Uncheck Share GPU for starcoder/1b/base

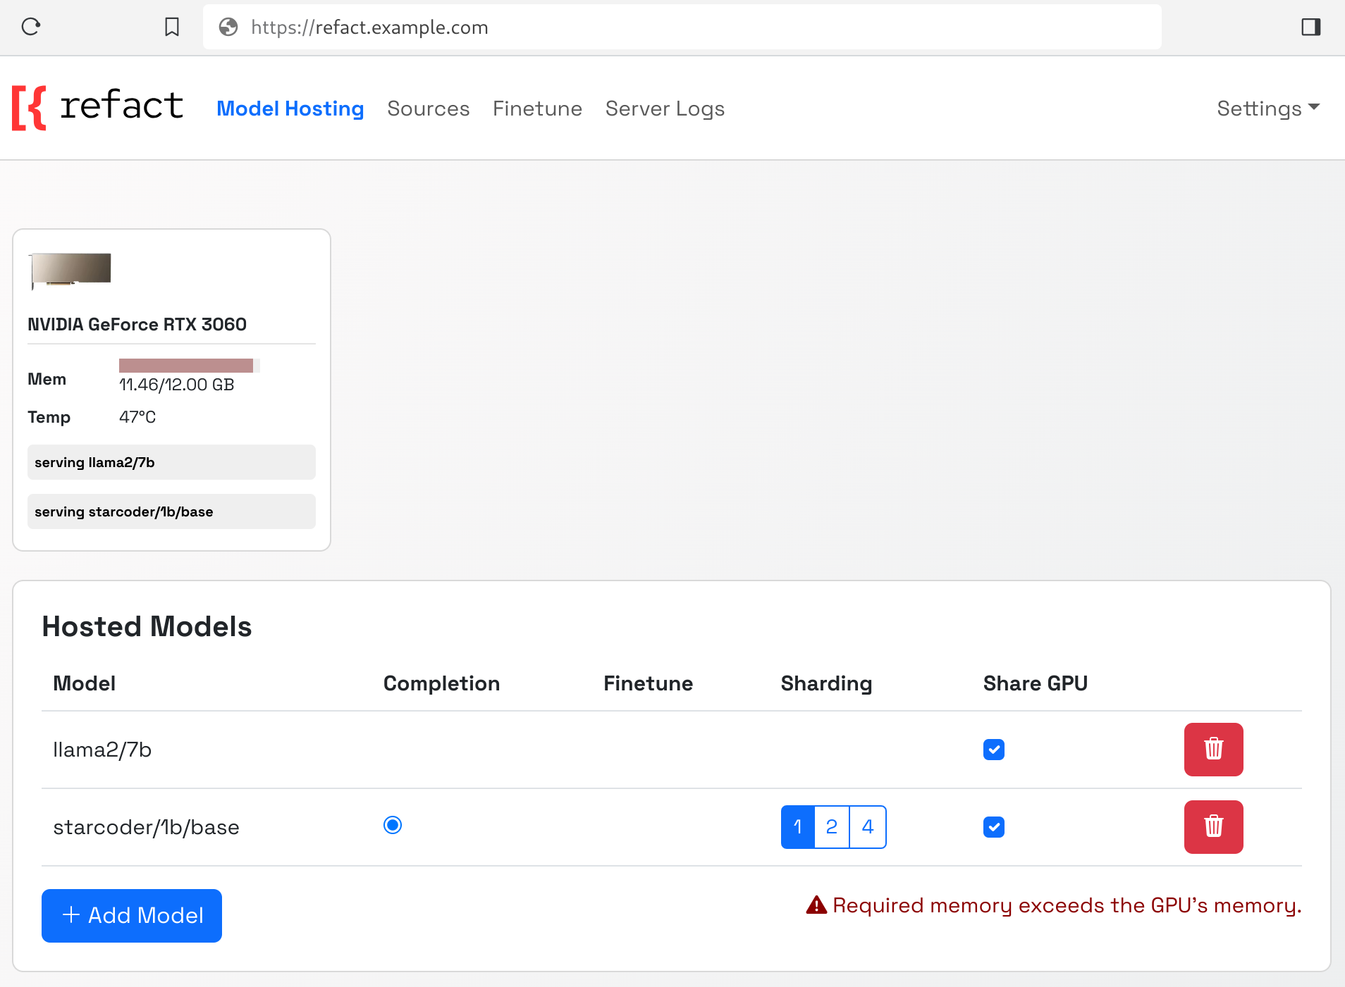tap(994, 826)
